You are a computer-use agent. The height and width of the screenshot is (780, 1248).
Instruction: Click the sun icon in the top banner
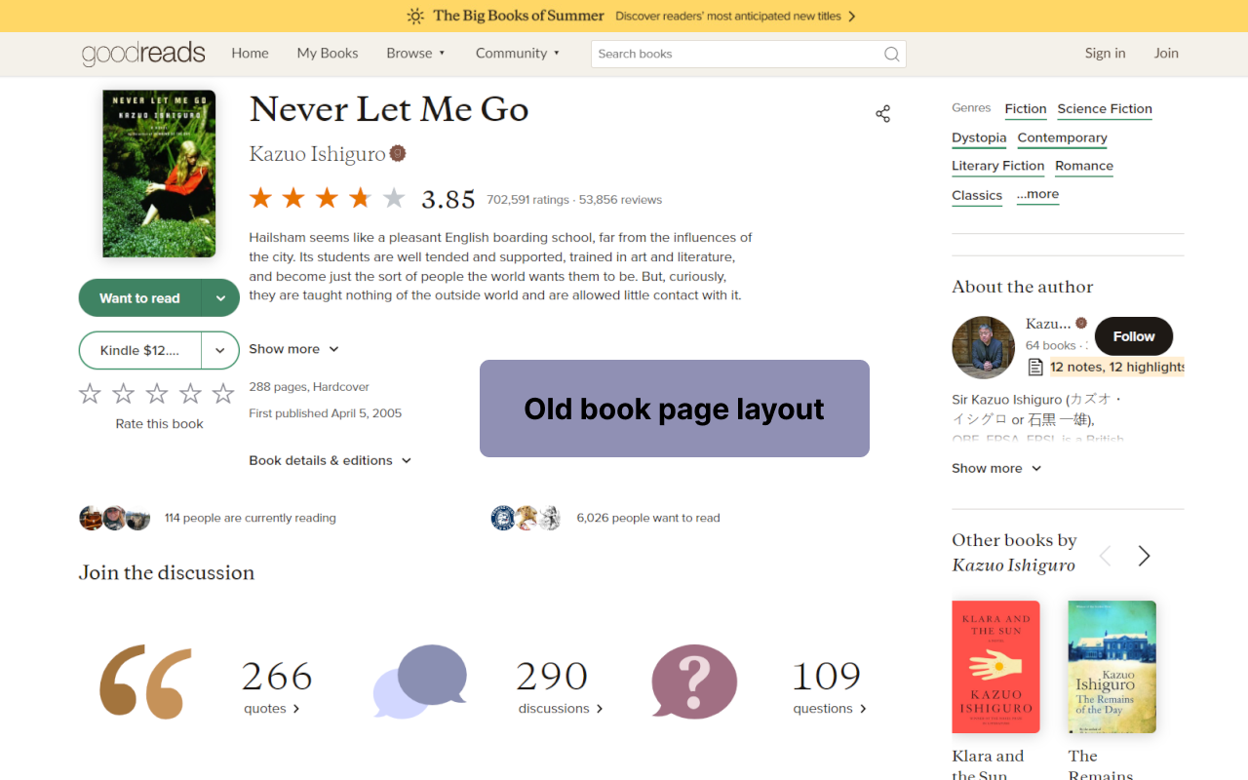(415, 16)
